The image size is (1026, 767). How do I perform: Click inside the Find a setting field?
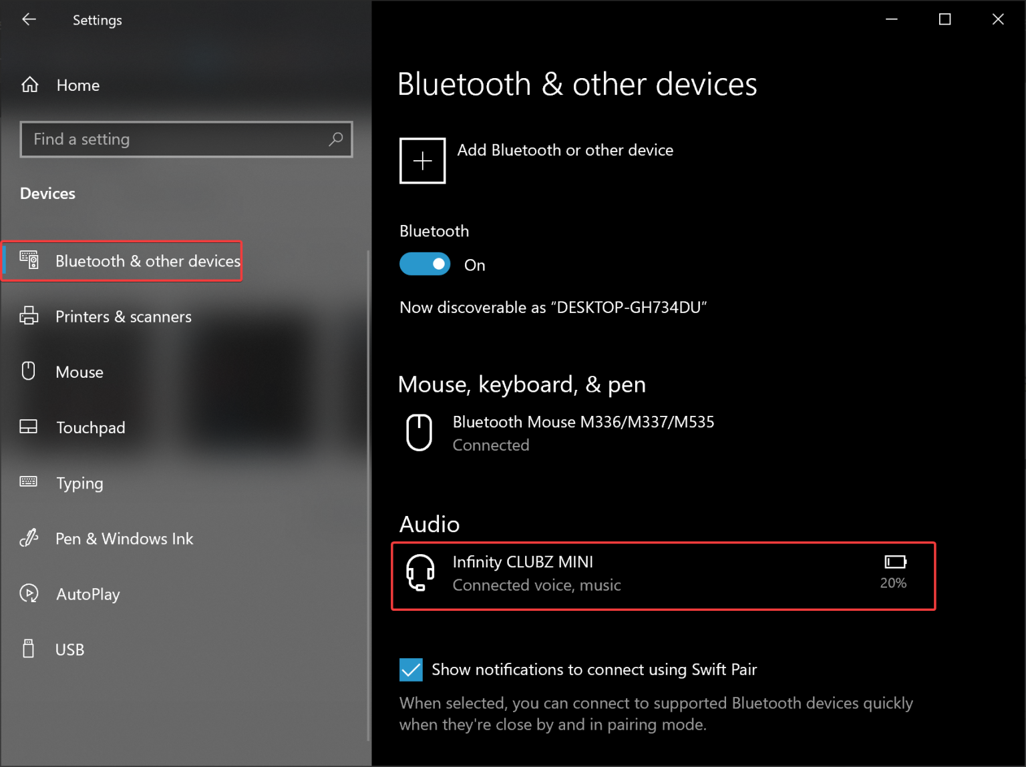[x=167, y=139]
